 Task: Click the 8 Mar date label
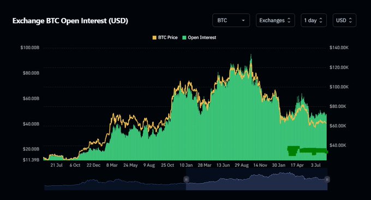click(112, 165)
